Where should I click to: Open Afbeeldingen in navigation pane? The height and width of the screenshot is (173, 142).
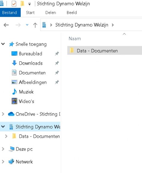click(x=33, y=82)
